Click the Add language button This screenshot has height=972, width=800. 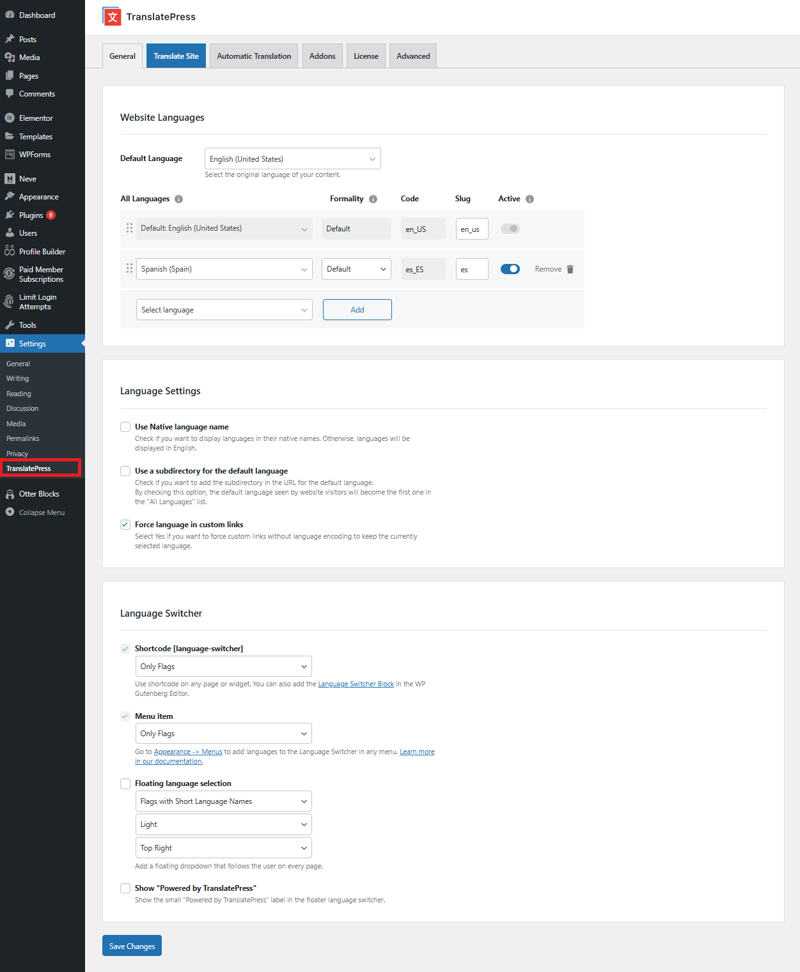click(357, 310)
